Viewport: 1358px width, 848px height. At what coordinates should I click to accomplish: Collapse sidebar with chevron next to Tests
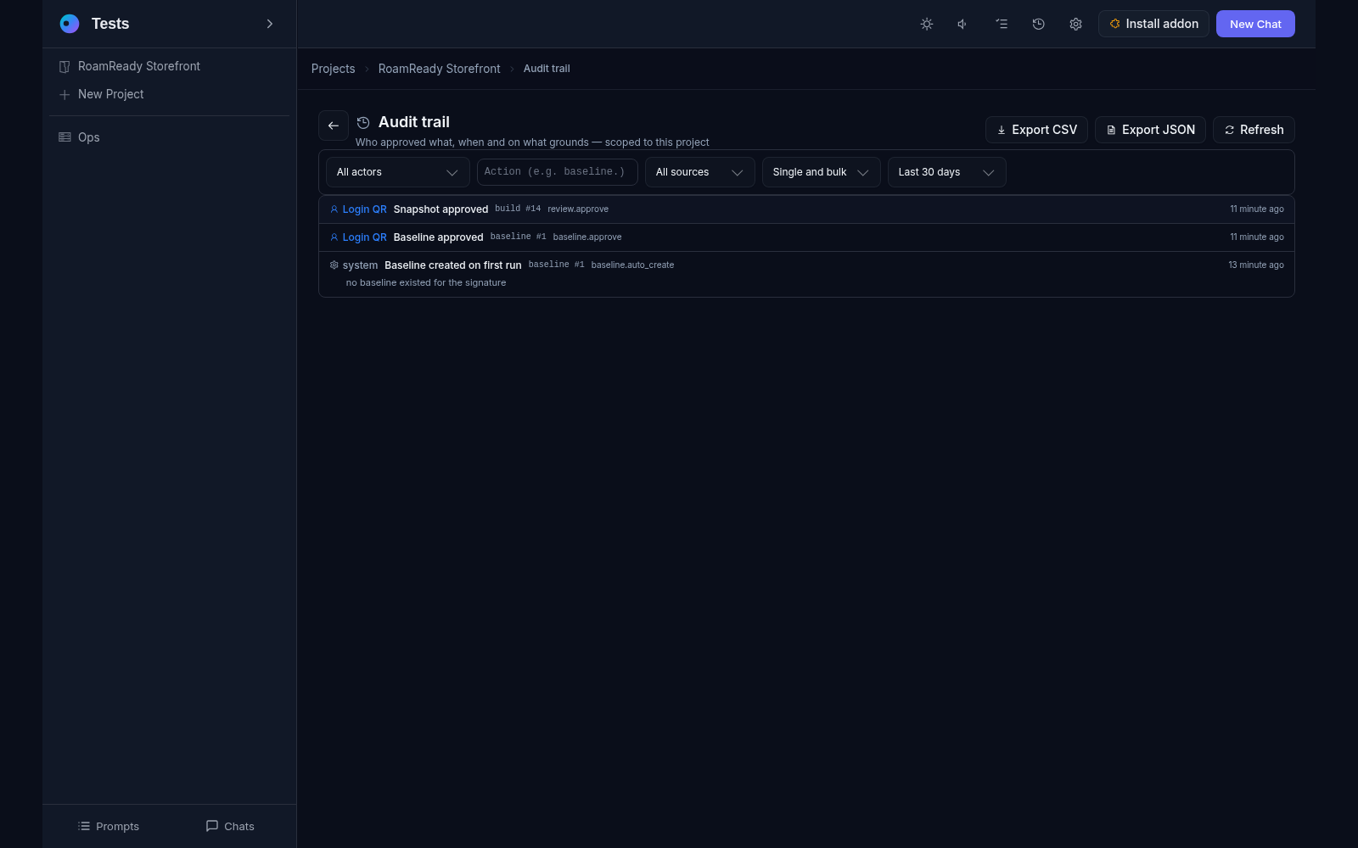point(270,24)
